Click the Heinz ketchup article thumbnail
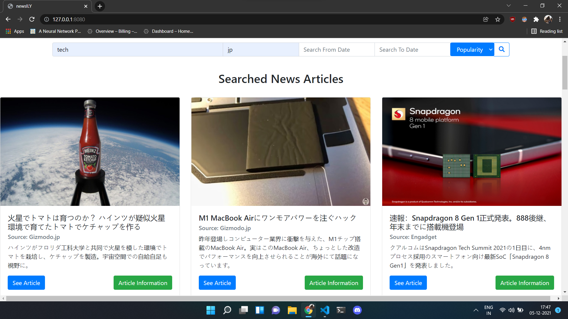Viewport: 568px width, 319px height. click(90, 152)
